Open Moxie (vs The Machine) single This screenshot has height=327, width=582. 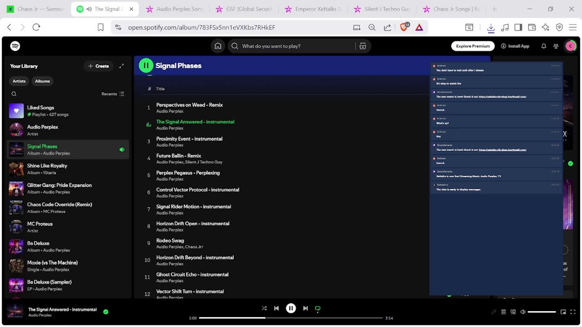tap(68, 266)
